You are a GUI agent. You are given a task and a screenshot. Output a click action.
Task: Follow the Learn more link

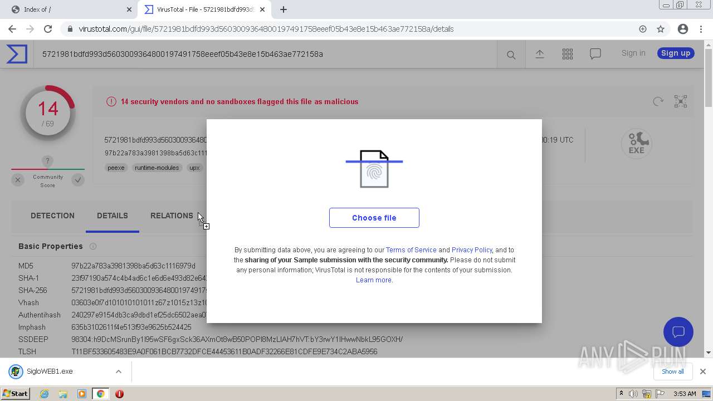[x=374, y=280]
